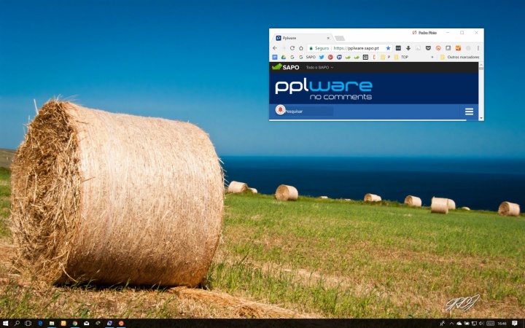Click the volume icon in system tray

(483, 323)
